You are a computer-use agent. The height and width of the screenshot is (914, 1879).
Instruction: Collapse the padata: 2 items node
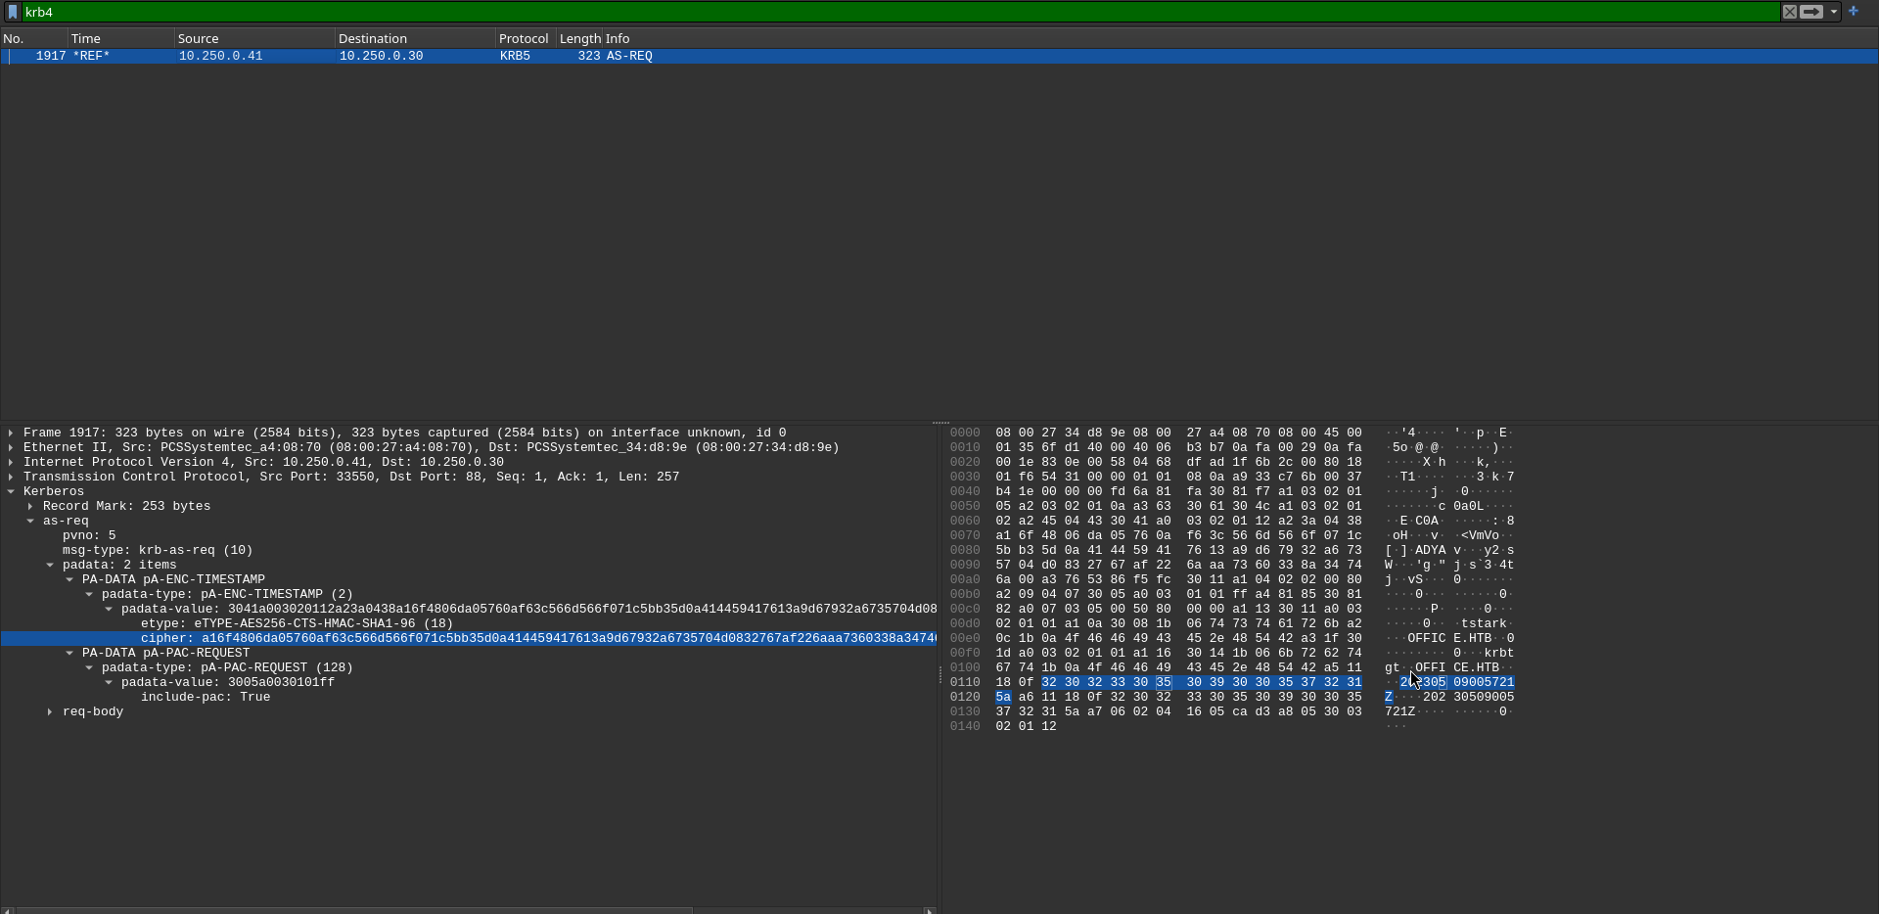point(50,565)
